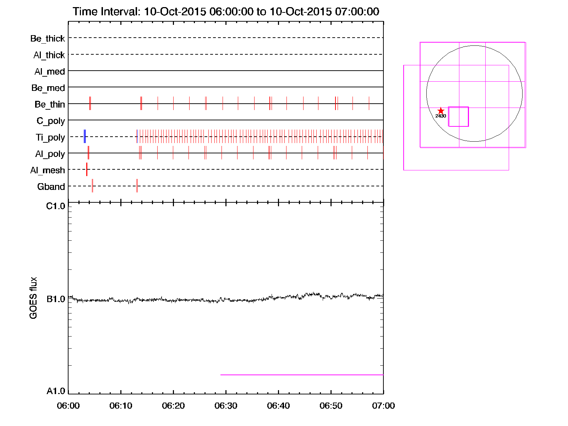Screen dimensions: 568x426
Task: Click the blue marker on Ti_poly row
Action: pyautogui.click(x=84, y=137)
